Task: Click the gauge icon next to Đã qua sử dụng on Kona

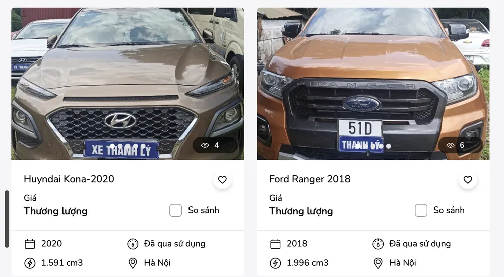Action: 133,244
